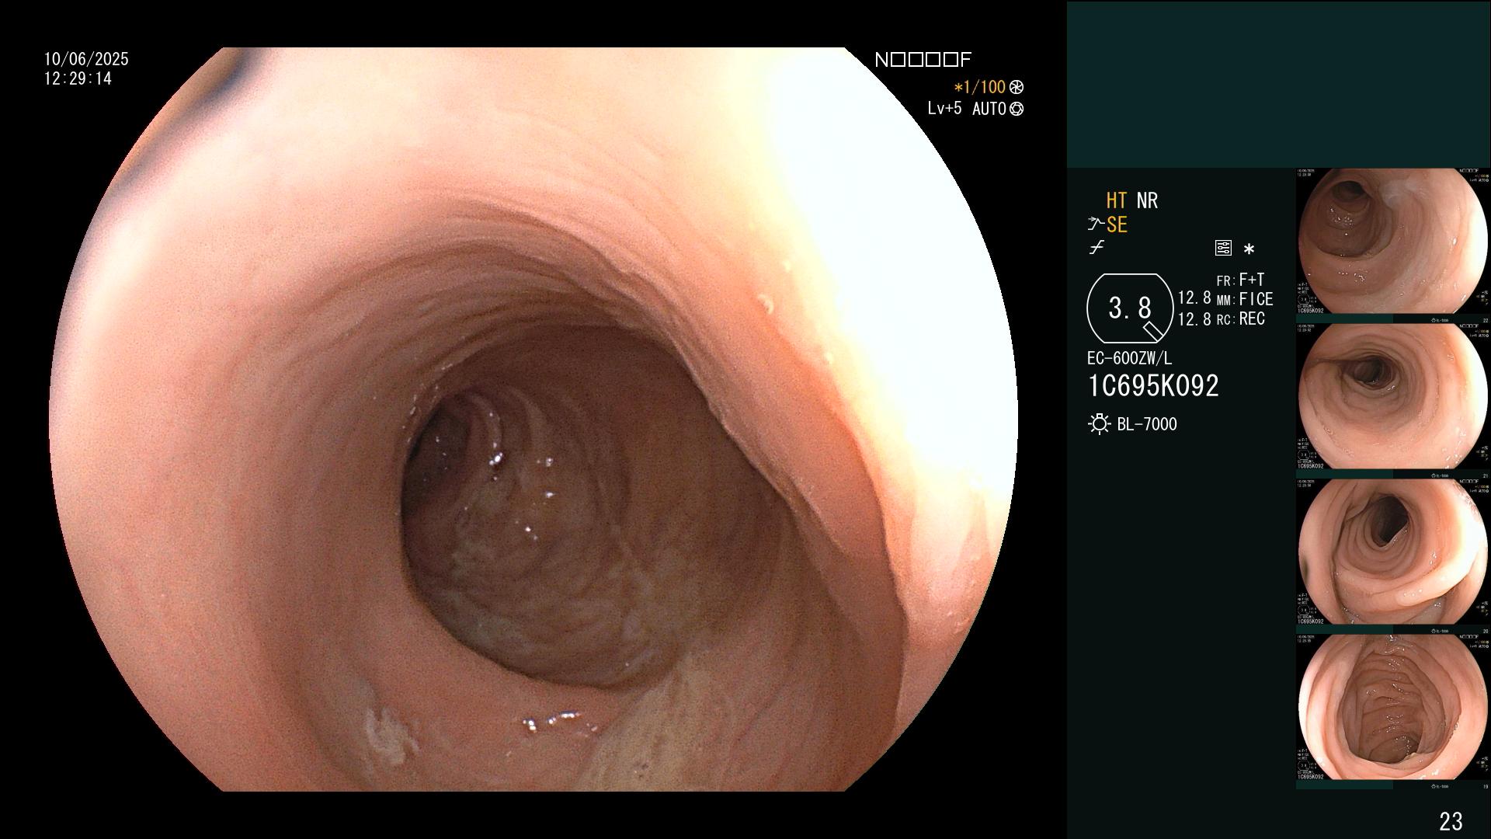
Task: Click the date text 10/06/2025
Action: pyautogui.click(x=86, y=59)
